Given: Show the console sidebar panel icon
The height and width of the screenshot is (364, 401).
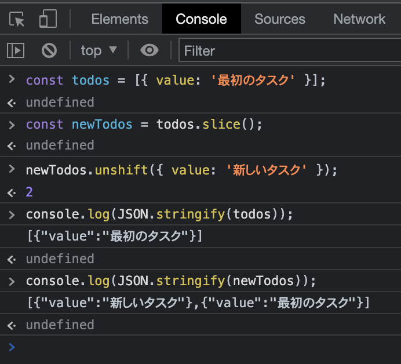Looking at the screenshot, I should point(16,50).
